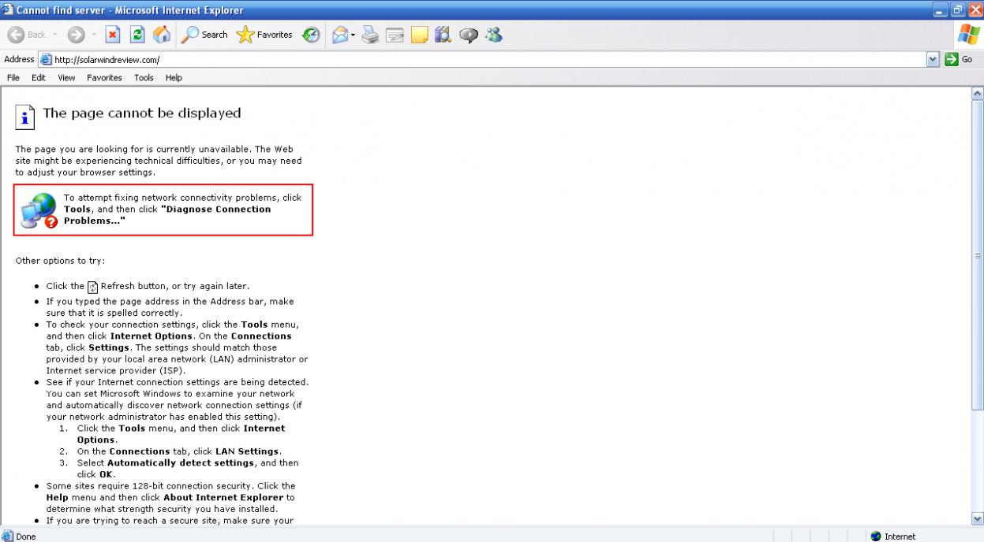Image resolution: width=984 pixels, height=542 pixels.
Task: Stop loading with the red X icon
Action: click(x=113, y=35)
